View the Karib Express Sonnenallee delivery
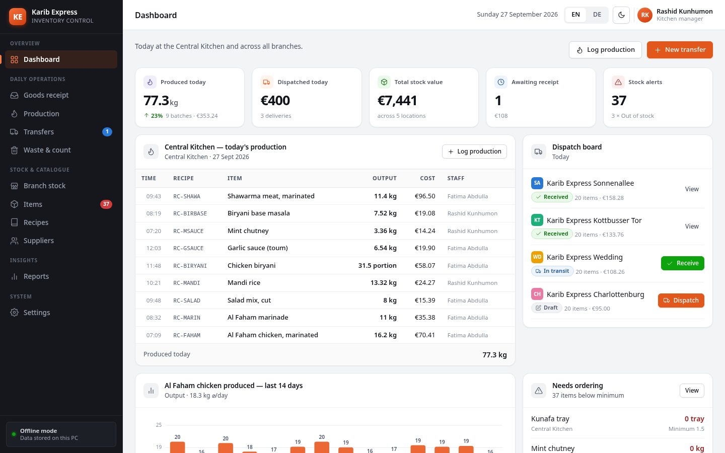725x453 pixels. pyautogui.click(x=692, y=189)
